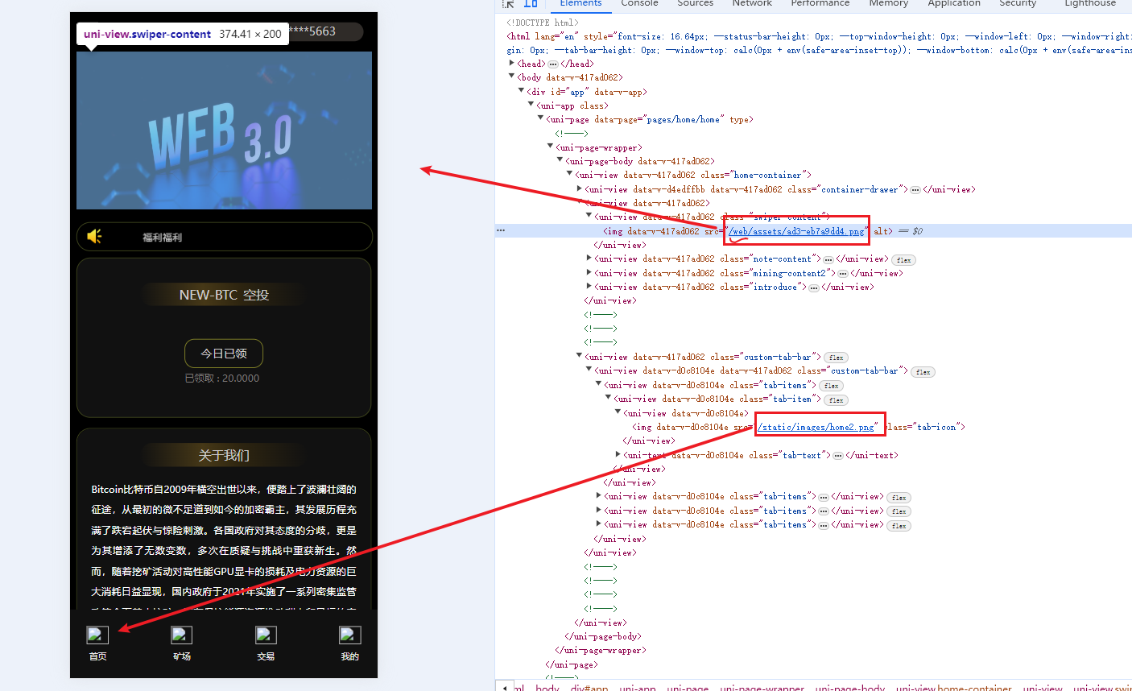Open the ad3-eb7a9dd4.png source link
Image resolution: width=1132 pixels, height=691 pixels.
(797, 231)
